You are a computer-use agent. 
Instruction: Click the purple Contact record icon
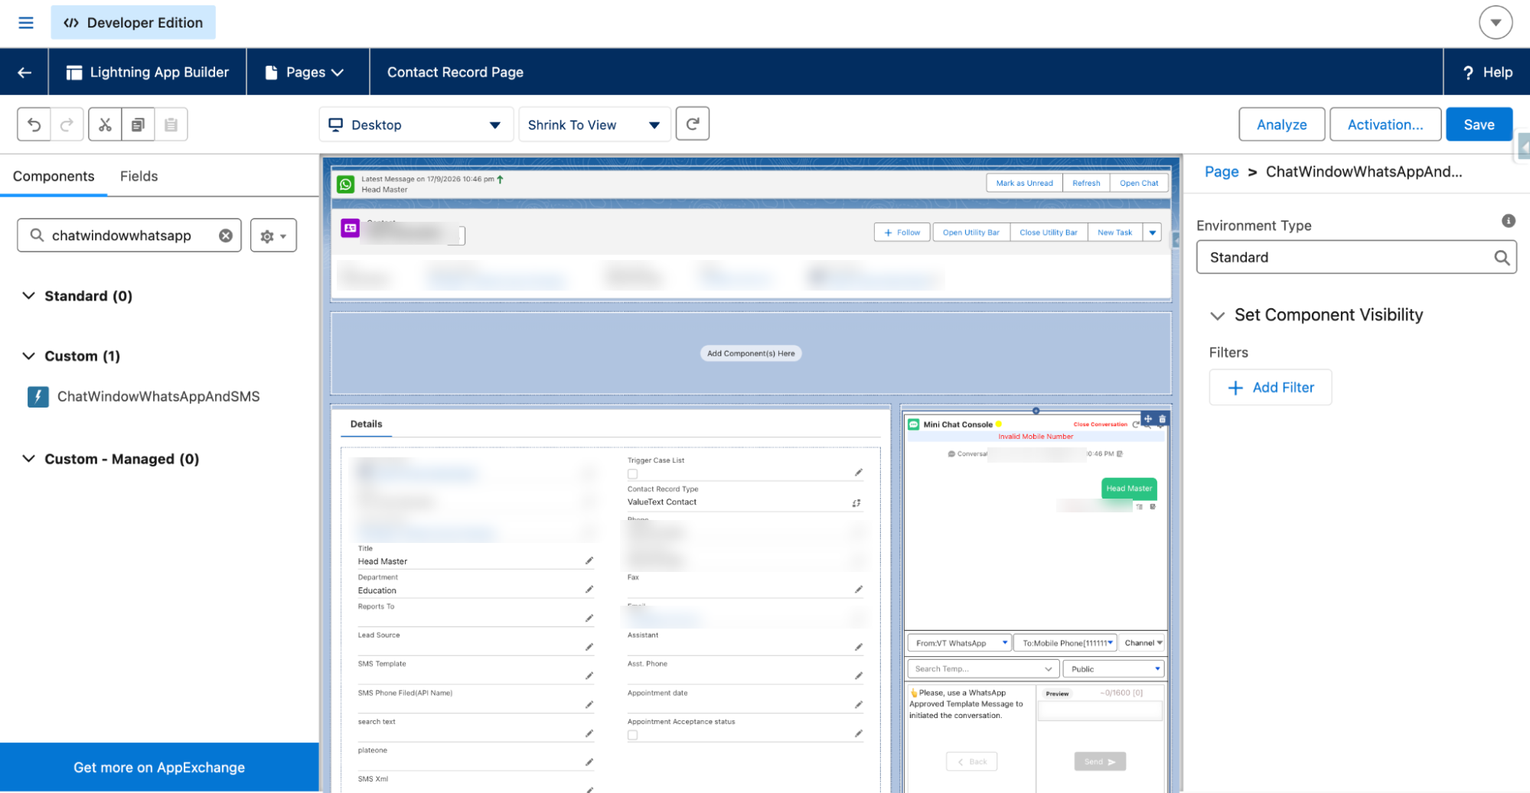[351, 228]
